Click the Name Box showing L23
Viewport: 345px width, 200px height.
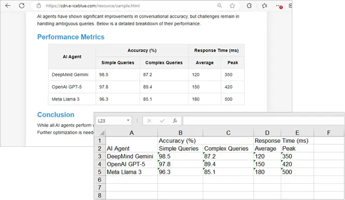point(110,120)
